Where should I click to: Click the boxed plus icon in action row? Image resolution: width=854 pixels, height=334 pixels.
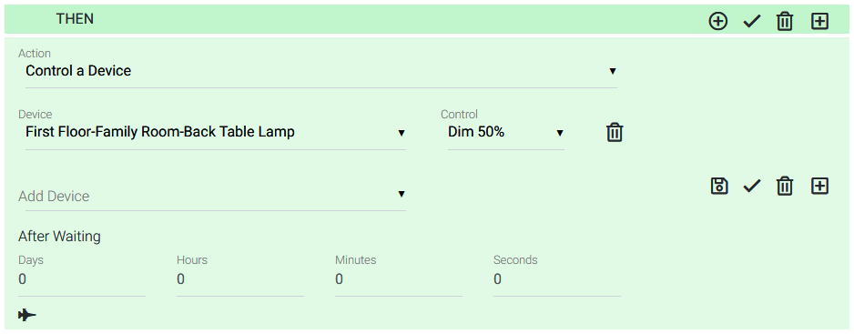tap(819, 186)
